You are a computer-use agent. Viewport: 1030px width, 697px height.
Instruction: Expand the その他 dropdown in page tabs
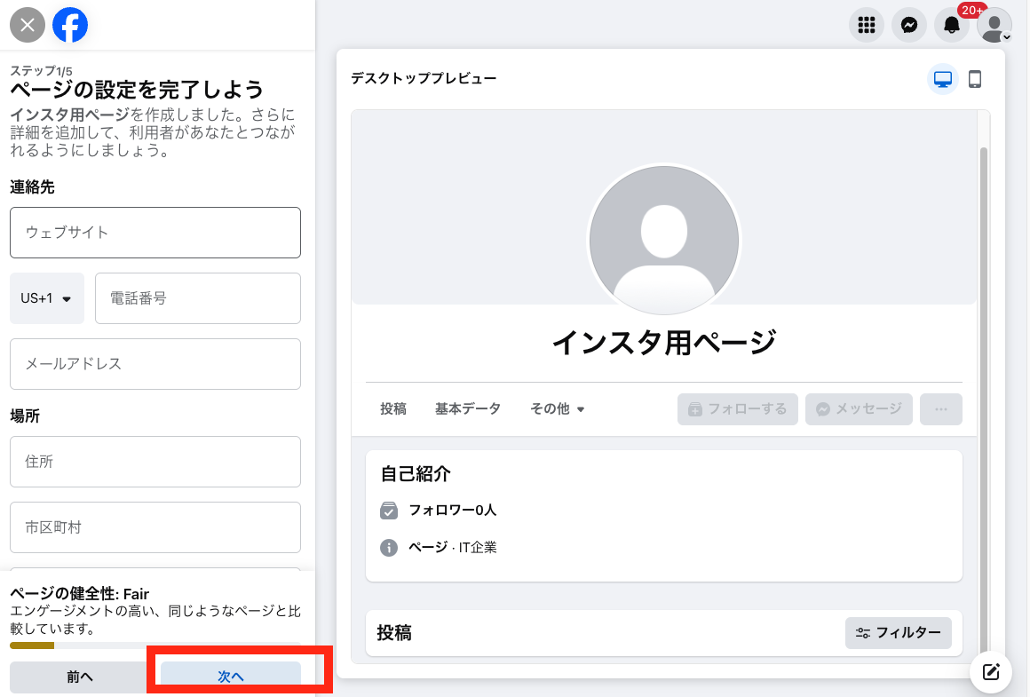click(x=557, y=408)
